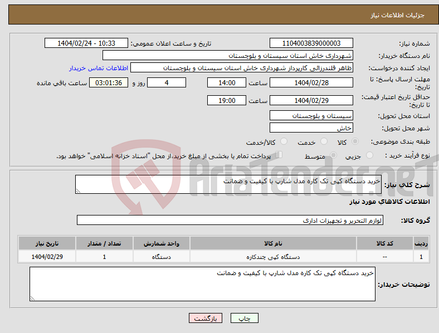Click the countdown field 03:01:36

click(x=109, y=82)
